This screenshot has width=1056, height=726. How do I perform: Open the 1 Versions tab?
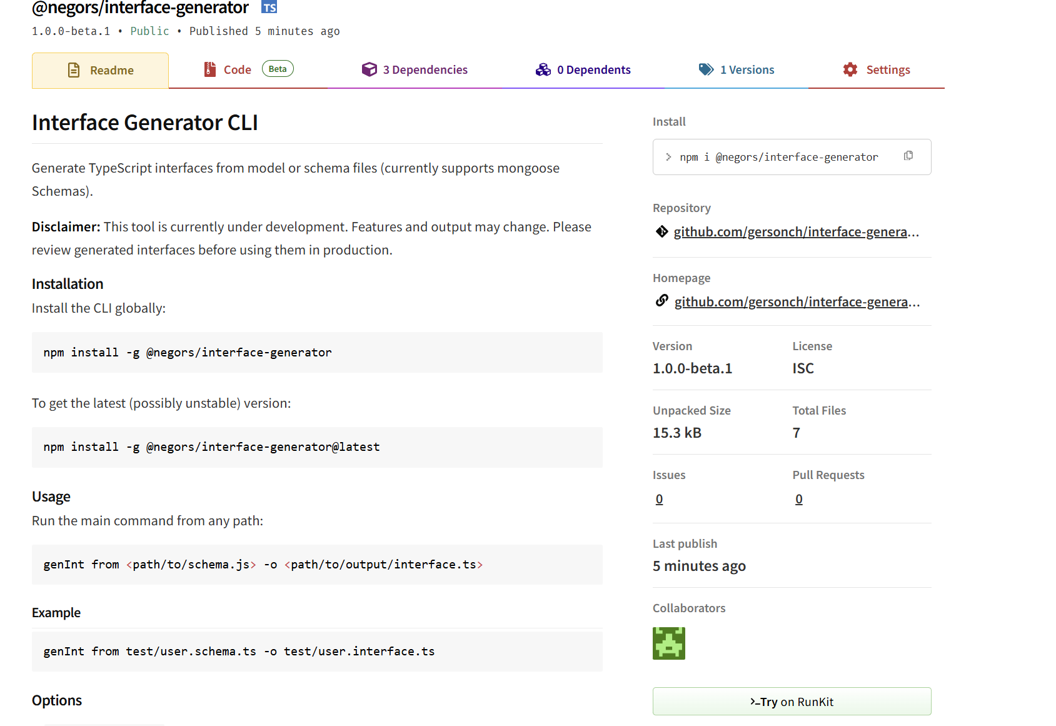pyautogui.click(x=736, y=70)
